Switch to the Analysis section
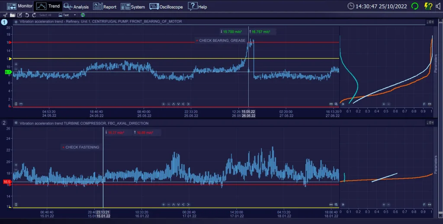Screen dimensions: 443x224 point(76,6)
